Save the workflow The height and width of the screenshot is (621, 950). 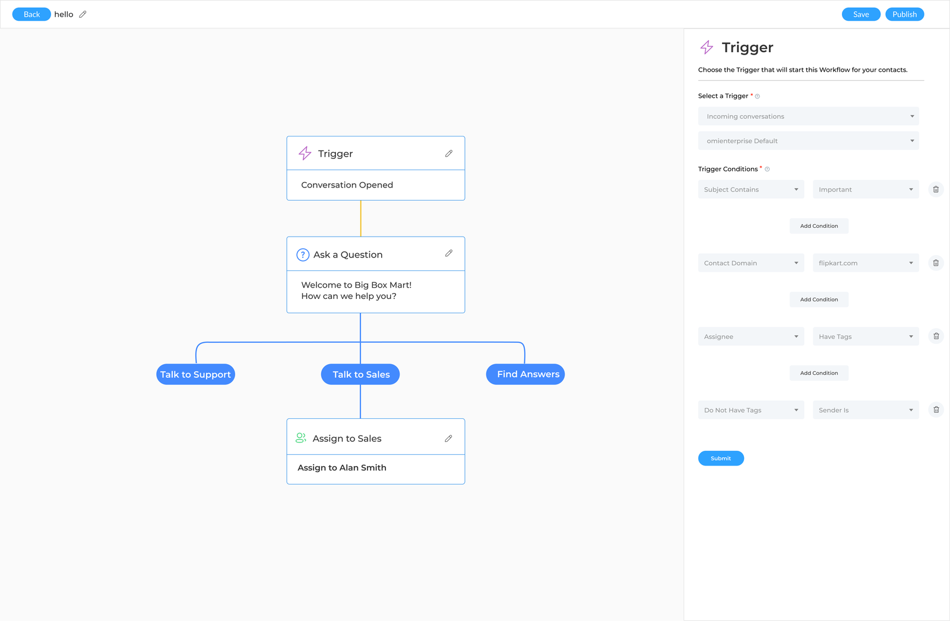pos(861,14)
